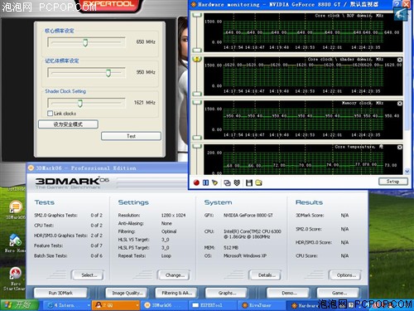The height and width of the screenshot is (311, 414).
Task: Click the memory clock graph top scale slider handle
Action: click(197, 102)
